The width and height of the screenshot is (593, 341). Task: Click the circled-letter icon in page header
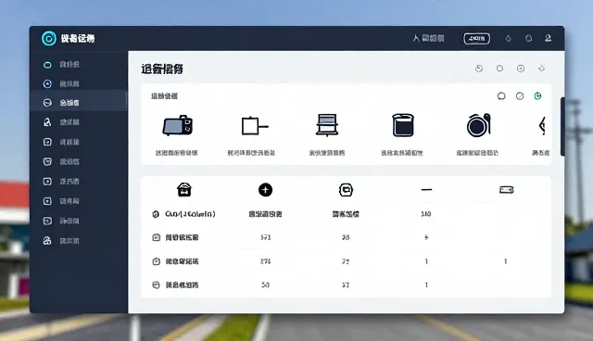coord(521,69)
